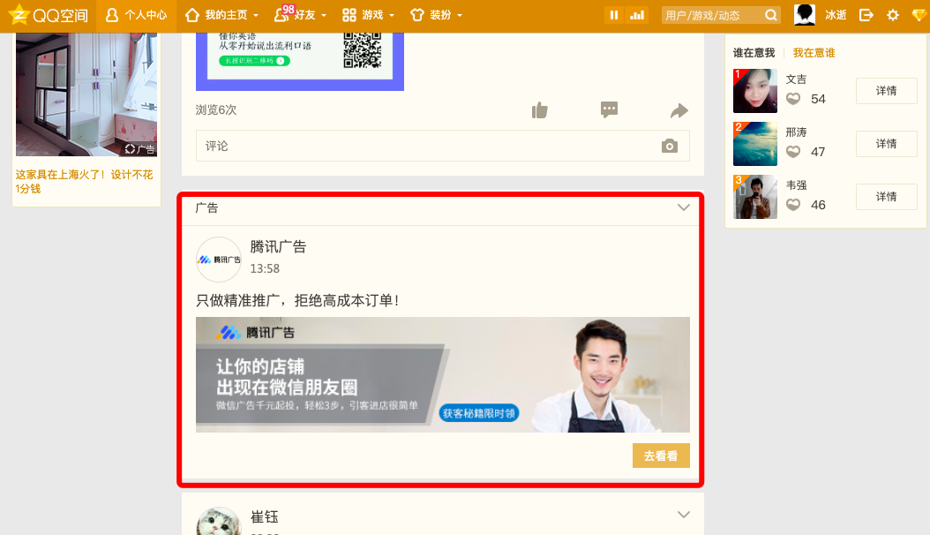This screenshot has height=535, width=930.
Task: Open 我的主页 menu
Action: [221, 15]
